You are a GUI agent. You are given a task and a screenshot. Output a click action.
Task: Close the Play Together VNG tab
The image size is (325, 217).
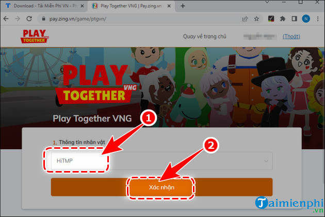point(169,6)
